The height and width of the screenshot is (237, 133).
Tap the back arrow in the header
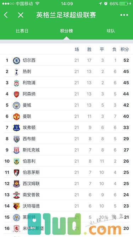tap(6, 15)
